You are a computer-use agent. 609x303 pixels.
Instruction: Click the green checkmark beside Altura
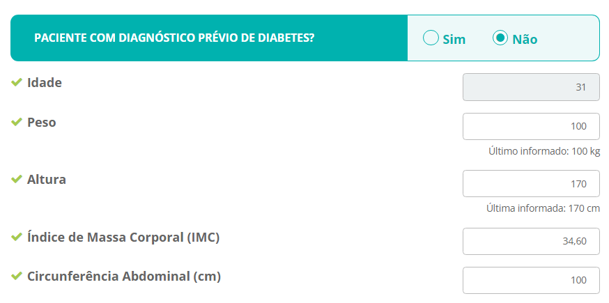(x=17, y=180)
